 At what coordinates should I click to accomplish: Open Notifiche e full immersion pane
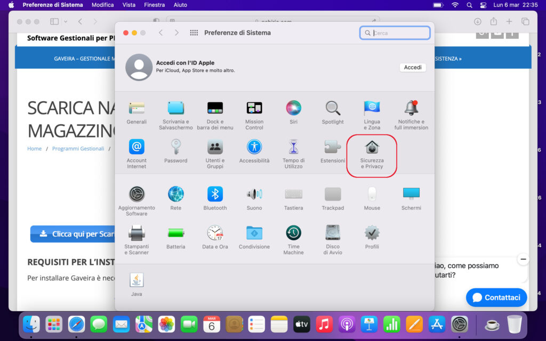point(411,115)
